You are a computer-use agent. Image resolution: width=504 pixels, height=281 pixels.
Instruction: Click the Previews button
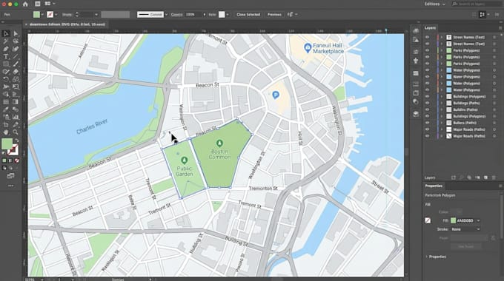[274, 15]
